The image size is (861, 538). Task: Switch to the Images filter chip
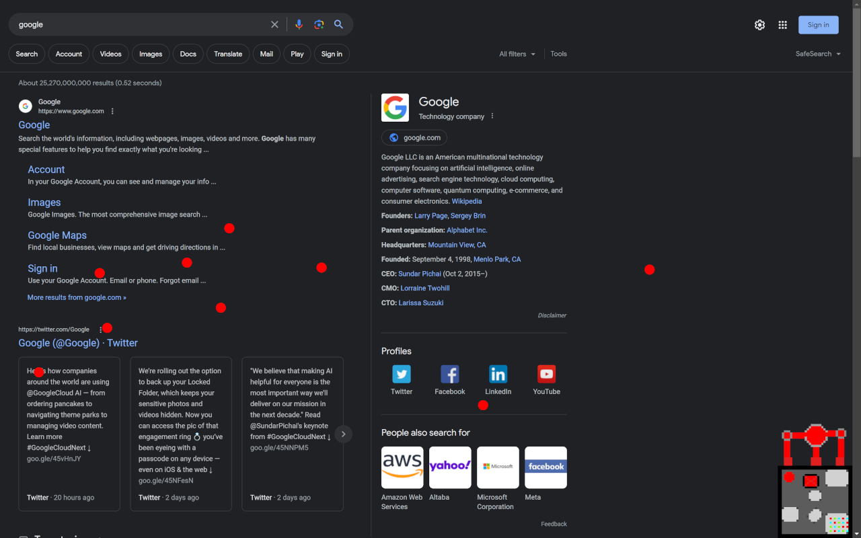pos(151,54)
